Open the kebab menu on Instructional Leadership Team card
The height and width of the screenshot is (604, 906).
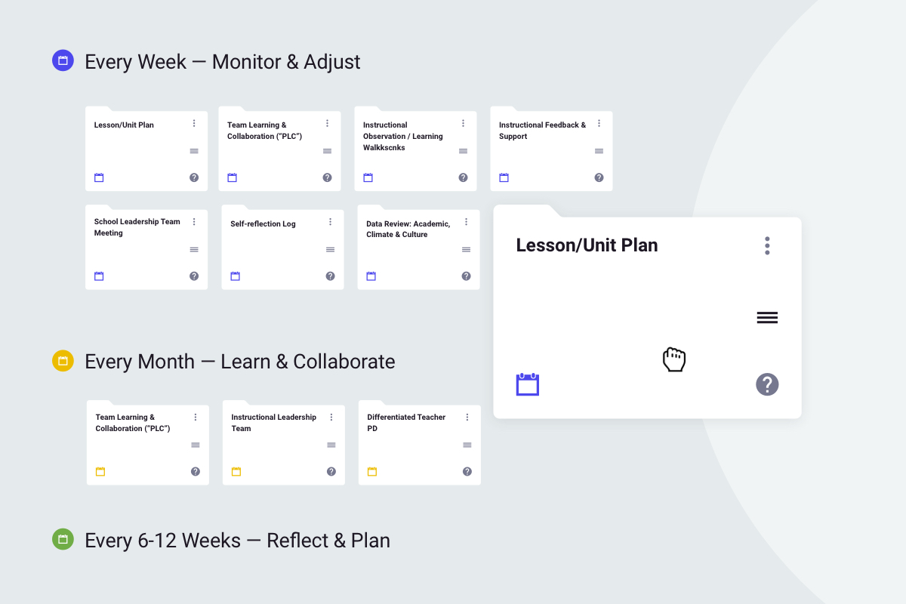coord(331,418)
